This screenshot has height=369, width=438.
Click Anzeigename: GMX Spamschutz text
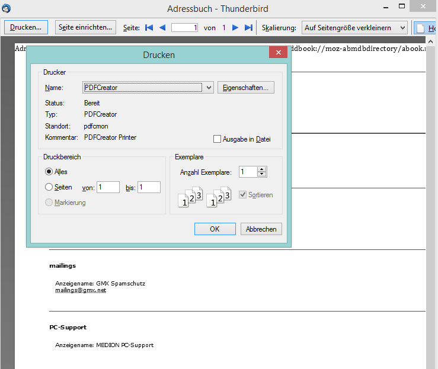tap(100, 283)
